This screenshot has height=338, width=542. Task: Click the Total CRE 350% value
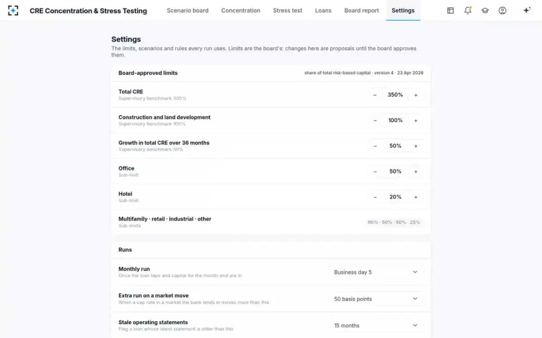(x=395, y=95)
